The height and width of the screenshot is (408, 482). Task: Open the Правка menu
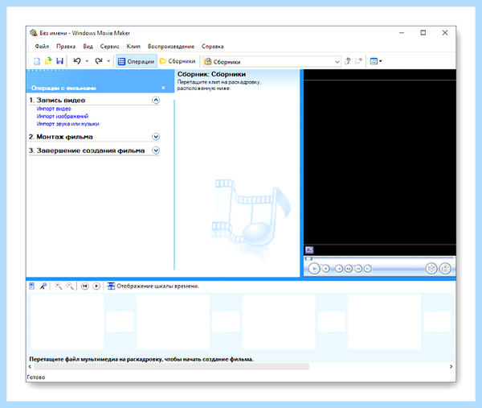(66, 46)
